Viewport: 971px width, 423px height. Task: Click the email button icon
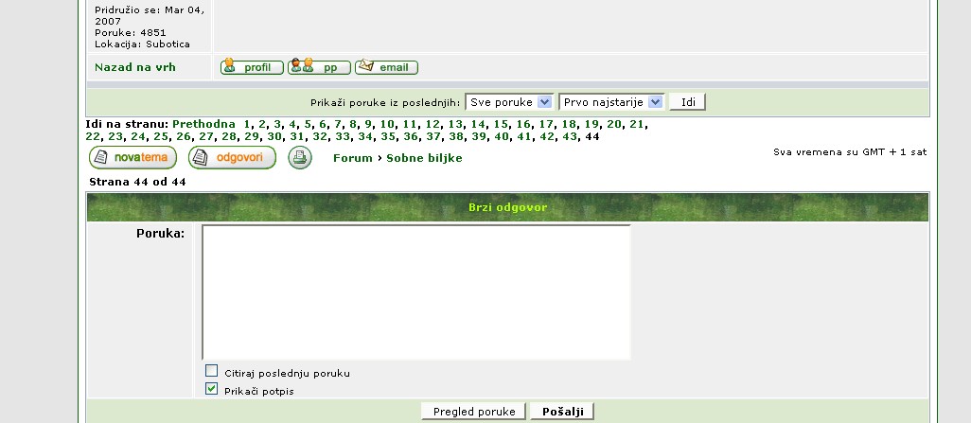click(x=386, y=67)
